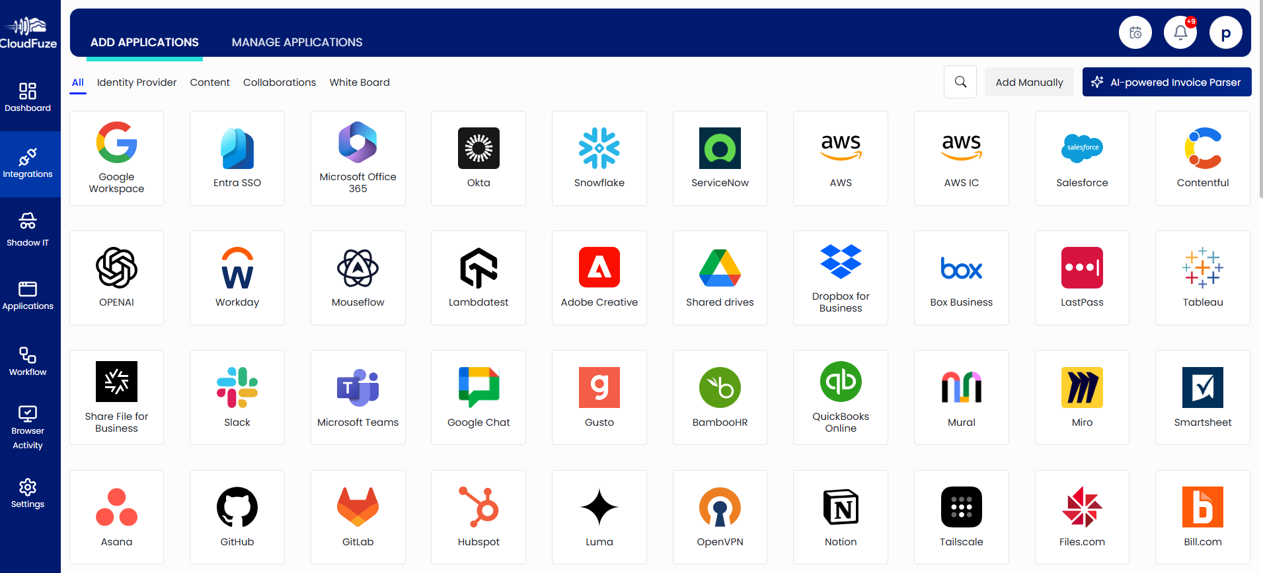Open Browser Activity in sidebar
1263x573 pixels.
click(x=28, y=428)
